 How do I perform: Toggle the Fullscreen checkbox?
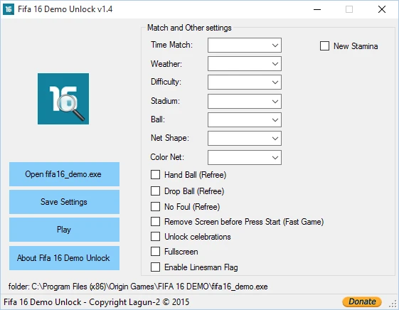pos(155,252)
